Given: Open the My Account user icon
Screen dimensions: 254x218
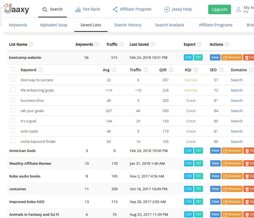Looking at the screenshot, I should [x=238, y=9].
